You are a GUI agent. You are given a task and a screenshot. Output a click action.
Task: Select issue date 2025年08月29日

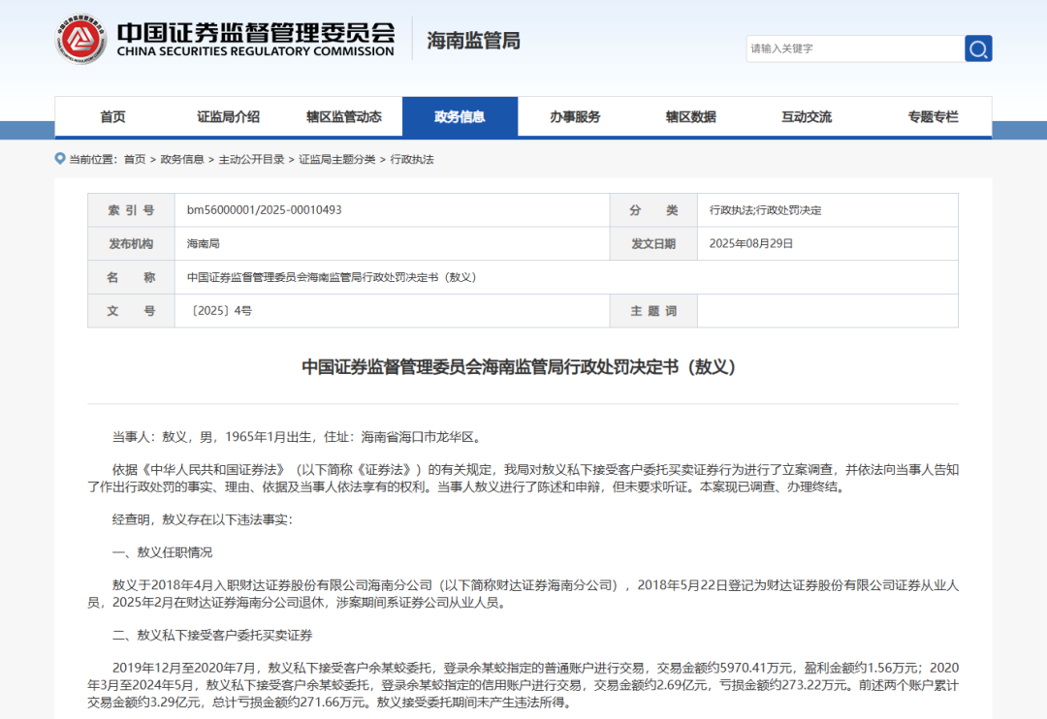pyautogui.click(x=751, y=243)
